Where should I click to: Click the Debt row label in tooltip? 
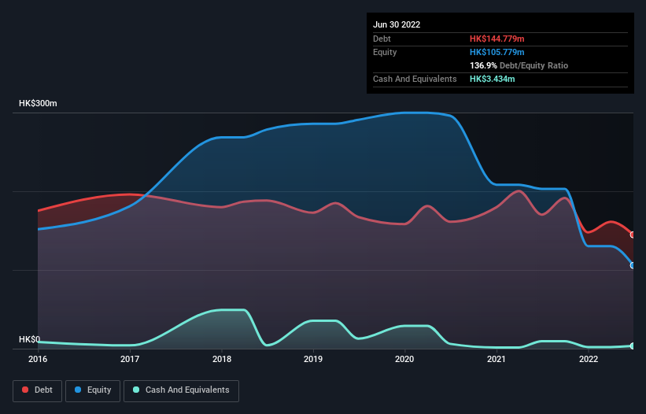pos(382,39)
